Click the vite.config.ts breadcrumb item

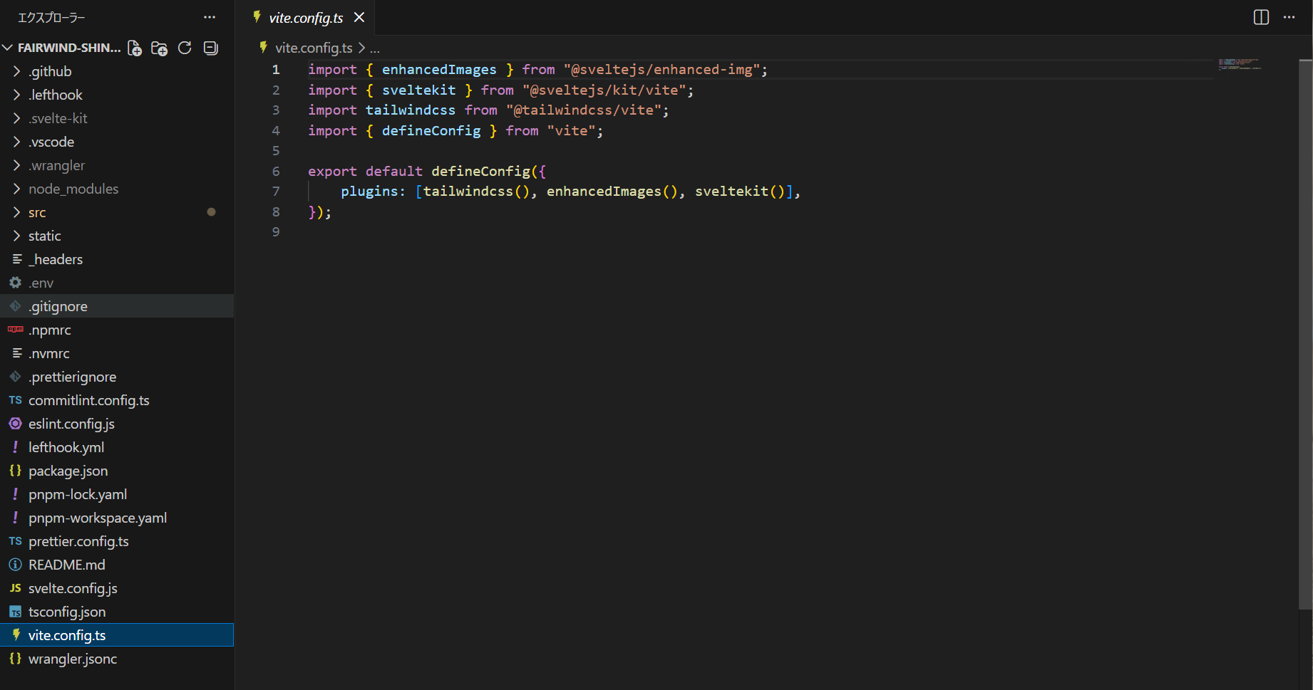click(314, 48)
